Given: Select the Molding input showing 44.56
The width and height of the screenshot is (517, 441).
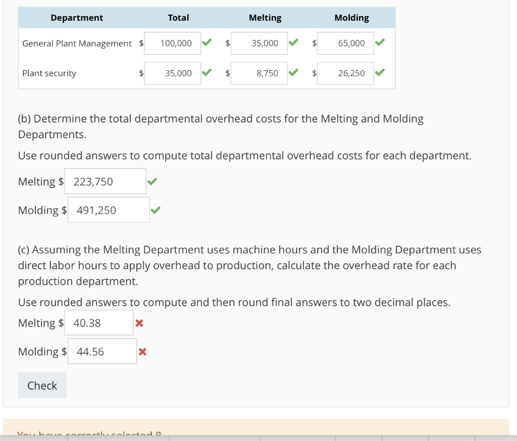Looking at the screenshot, I should (x=102, y=351).
